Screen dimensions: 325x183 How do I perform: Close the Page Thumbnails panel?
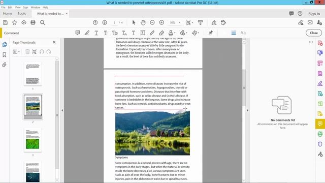click(x=54, y=42)
